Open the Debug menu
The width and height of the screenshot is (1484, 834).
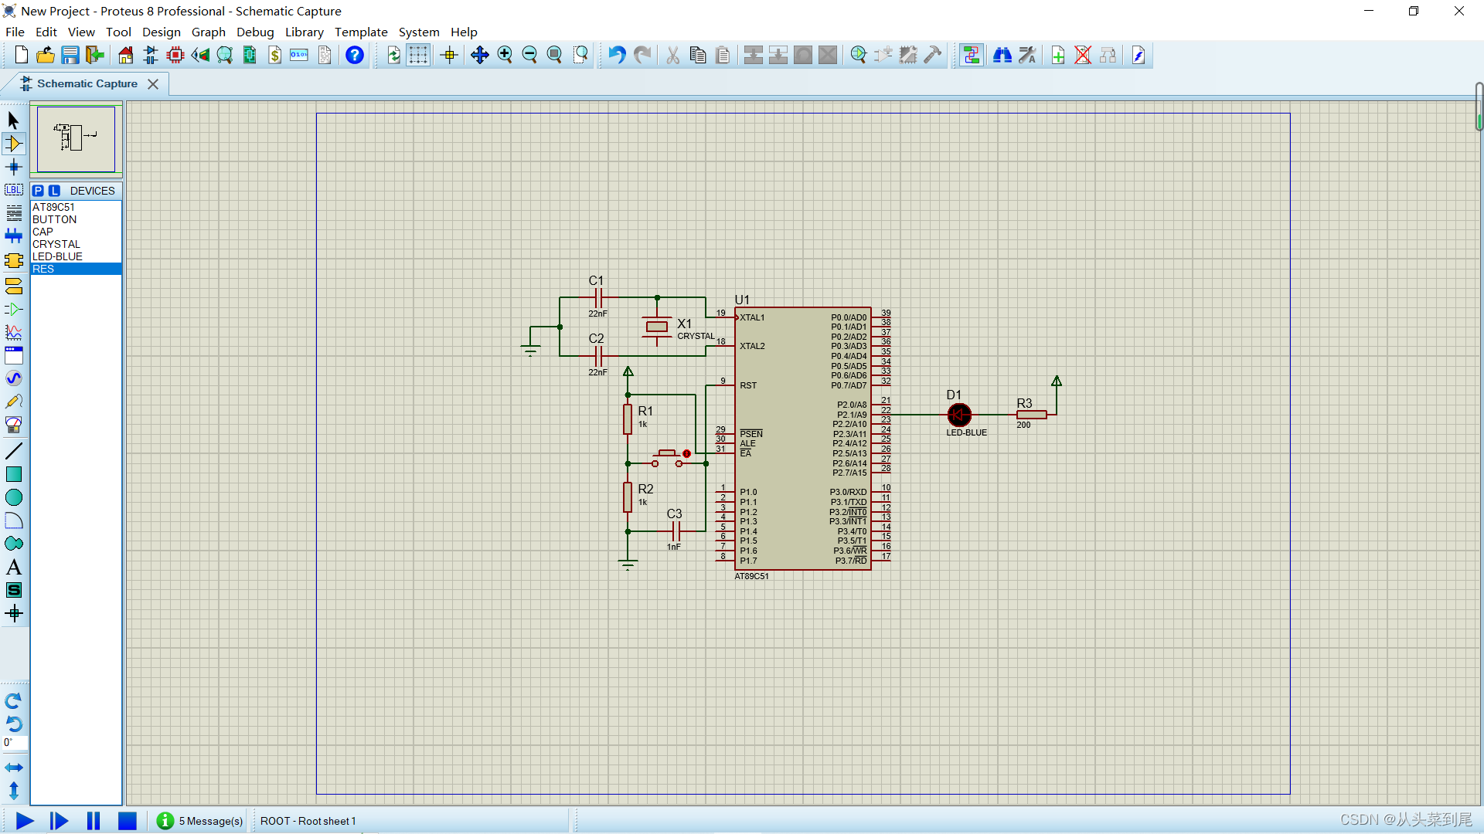(x=255, y=32)
